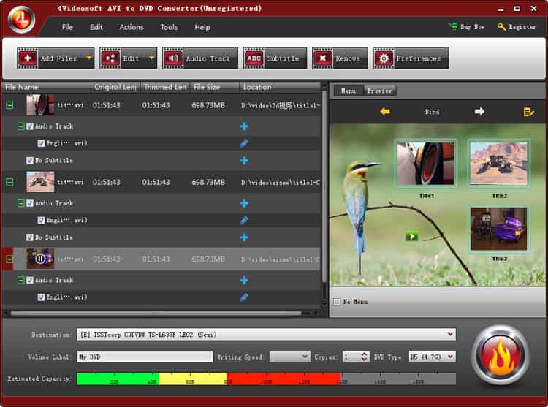Screen dimensions: 548x407
Task: Click the pause overlay on third video thumbnail
Action: click(x=40, y=259)
